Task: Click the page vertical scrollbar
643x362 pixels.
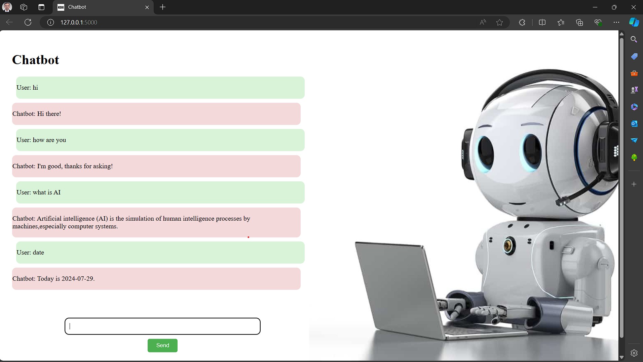Action: [621, 188]
